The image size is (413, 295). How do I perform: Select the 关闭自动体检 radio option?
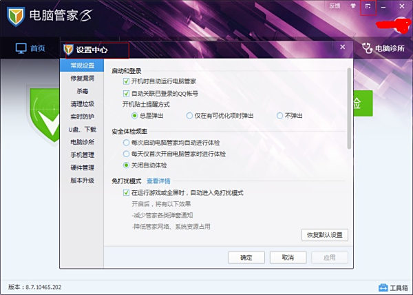[126, 165]
